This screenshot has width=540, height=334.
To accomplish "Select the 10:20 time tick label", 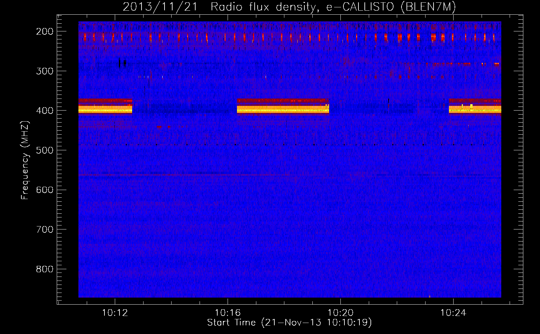I will [x=340, y=313].
